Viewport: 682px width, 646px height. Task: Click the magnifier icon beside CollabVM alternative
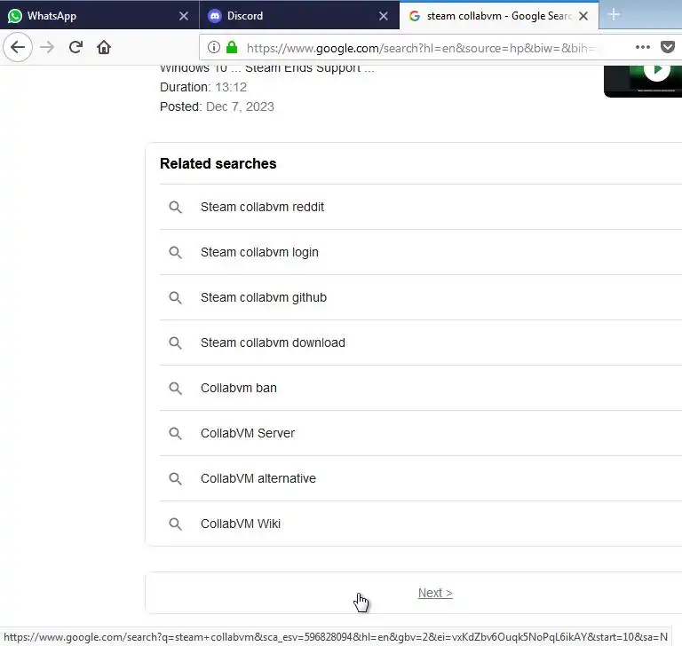[x=175, y=478]
